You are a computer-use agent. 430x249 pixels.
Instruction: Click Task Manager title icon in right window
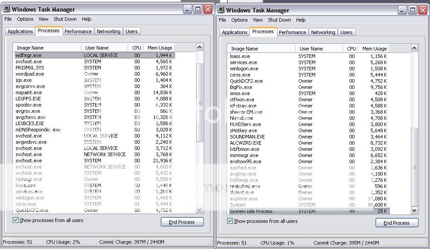tap(221, 10)
